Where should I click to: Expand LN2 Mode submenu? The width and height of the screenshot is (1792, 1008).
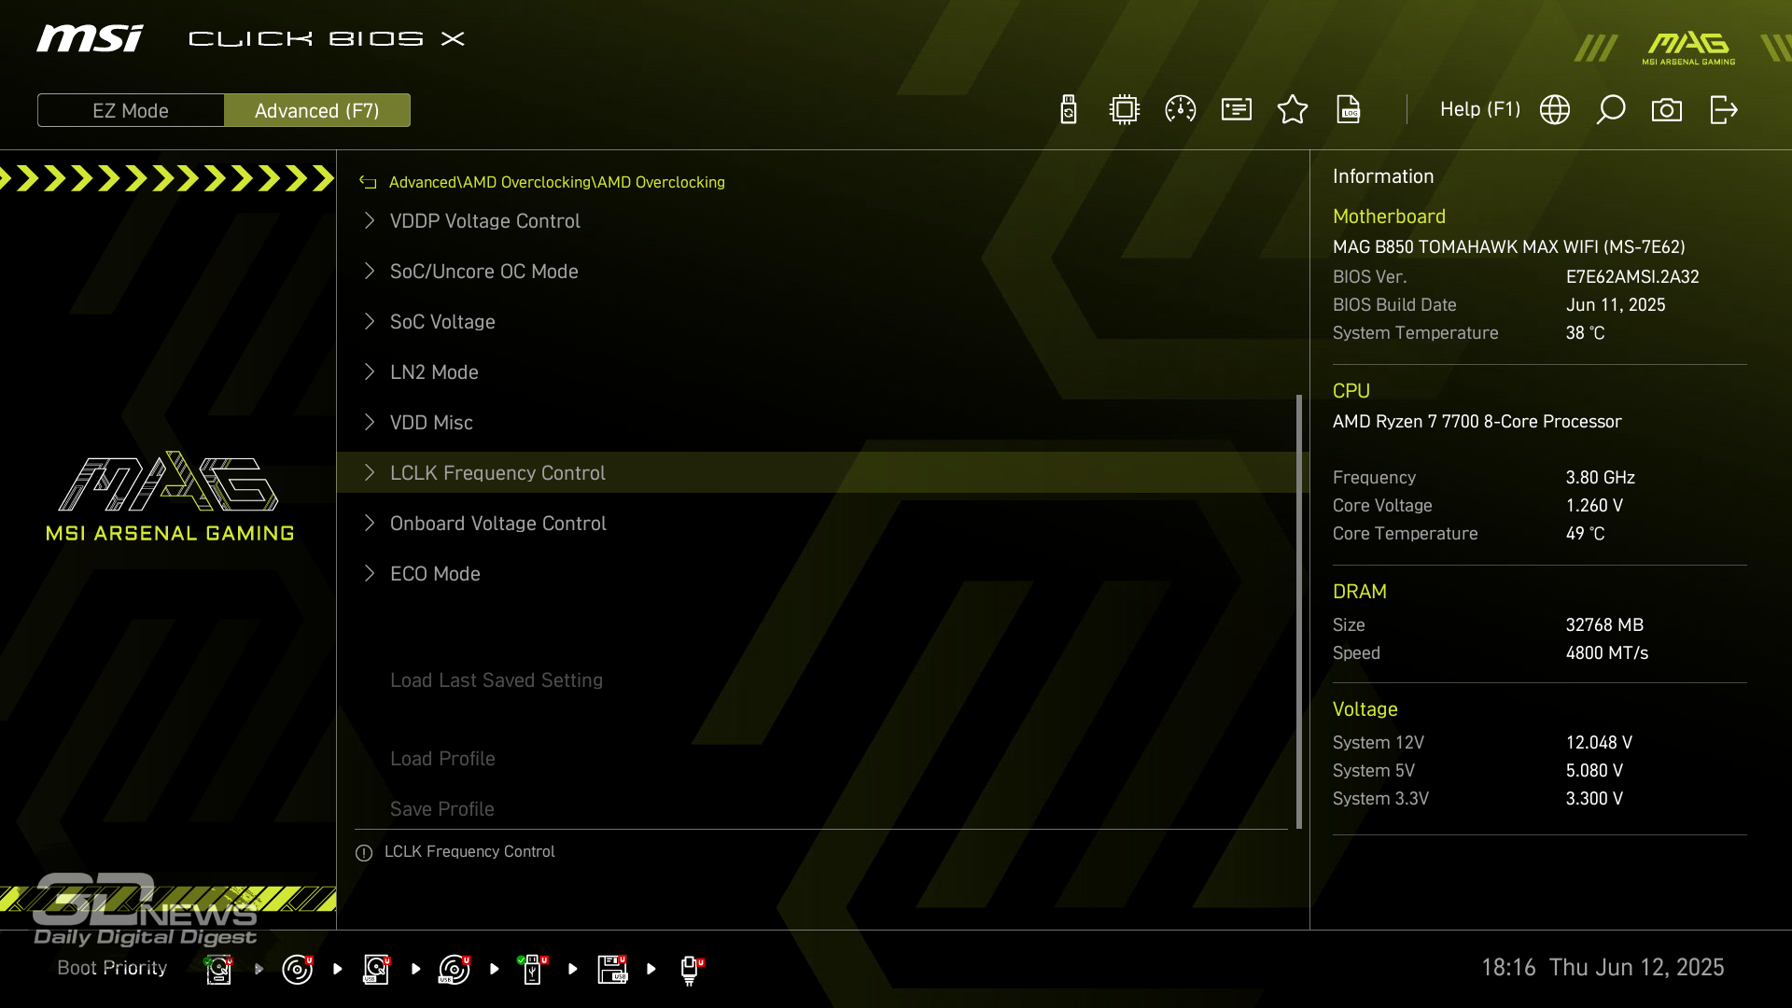tap(821, 372)
